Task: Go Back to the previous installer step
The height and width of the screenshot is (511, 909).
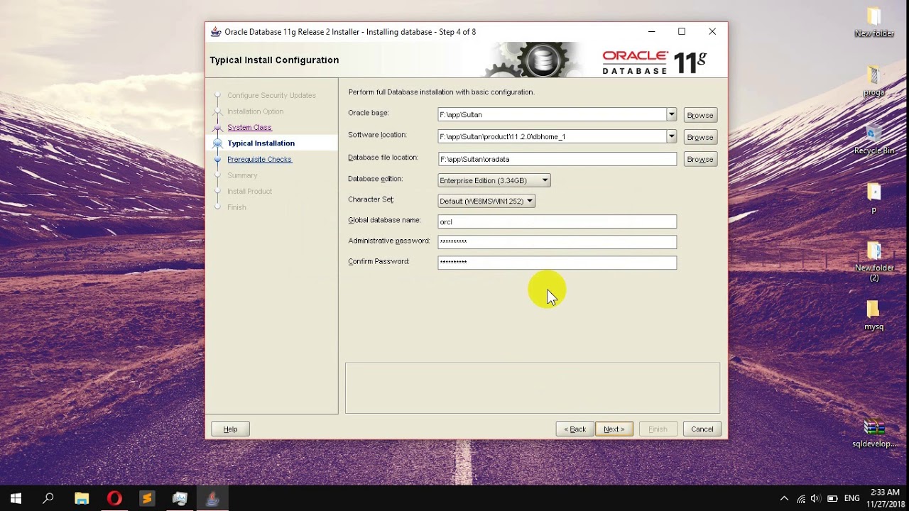Action: [575, 429]
